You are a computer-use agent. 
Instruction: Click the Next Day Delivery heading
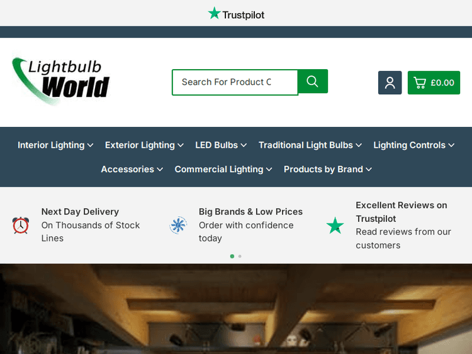[x=80, y=212]
